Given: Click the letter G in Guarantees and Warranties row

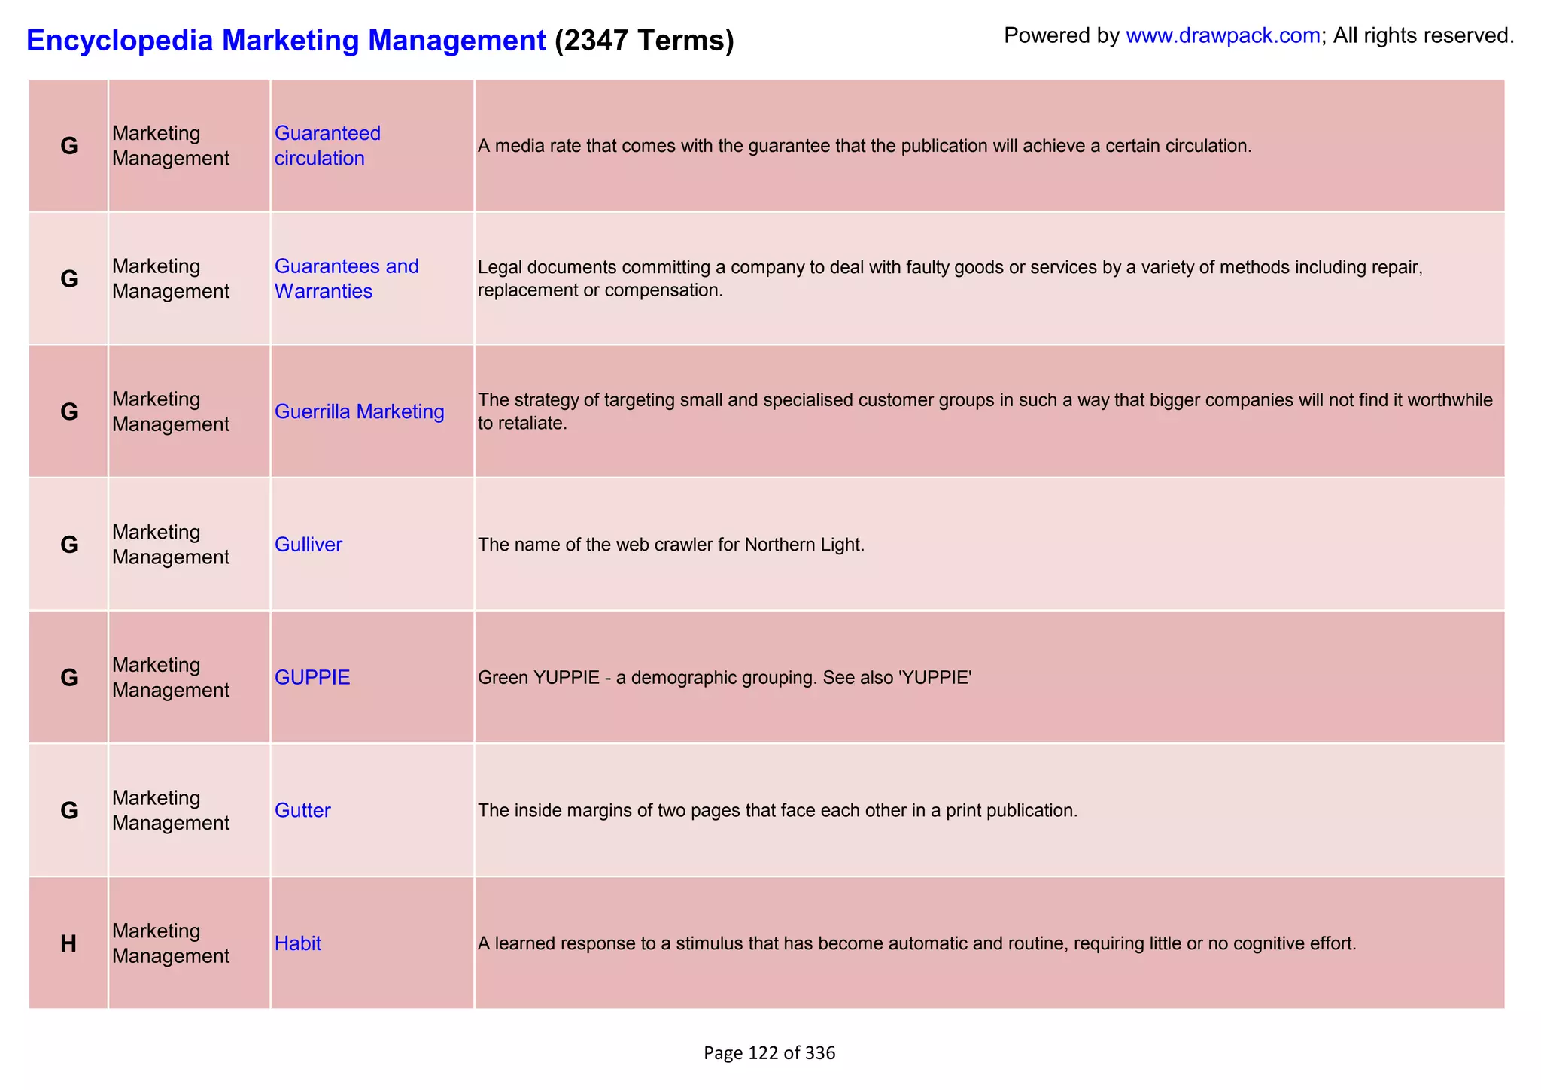Looking at the screenshot, I should point(68,279).
